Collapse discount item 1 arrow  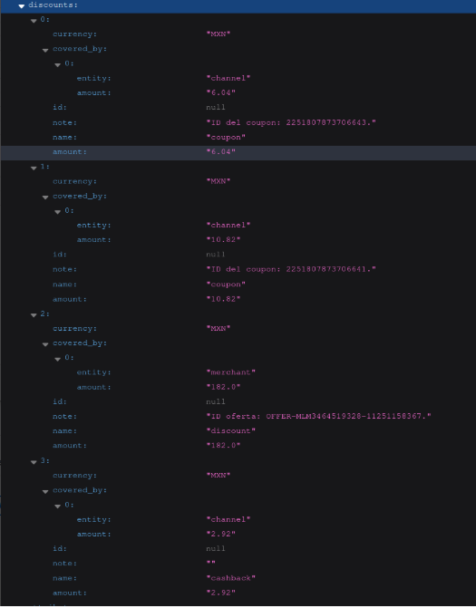point(34,168)
